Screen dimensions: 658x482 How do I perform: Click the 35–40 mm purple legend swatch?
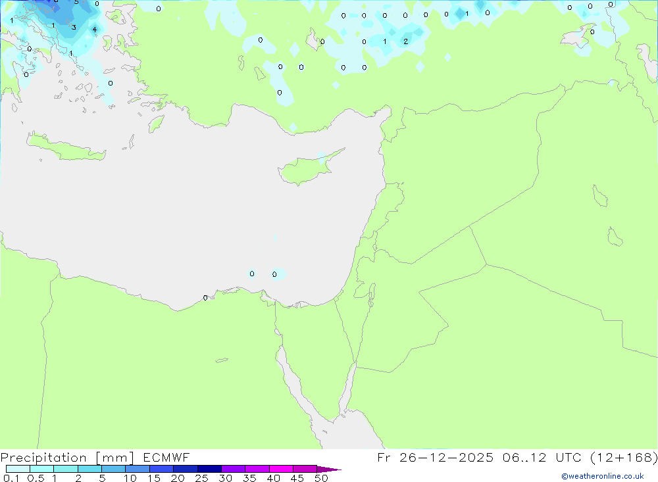click(x=257, y=469)
